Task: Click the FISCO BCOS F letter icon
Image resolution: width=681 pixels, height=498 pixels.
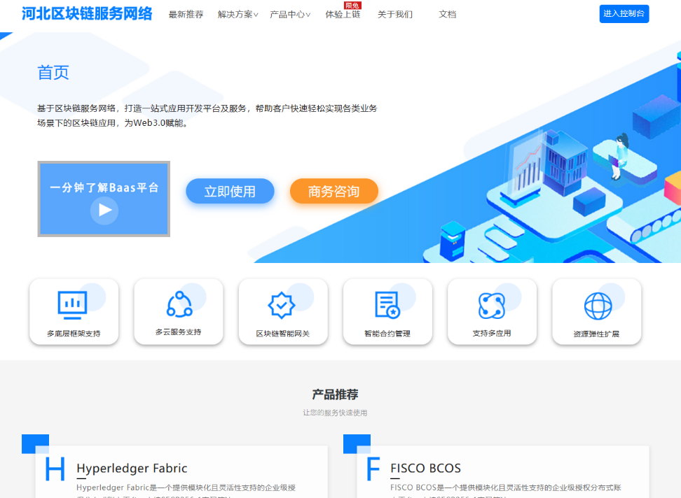Action: pos(374,469)
